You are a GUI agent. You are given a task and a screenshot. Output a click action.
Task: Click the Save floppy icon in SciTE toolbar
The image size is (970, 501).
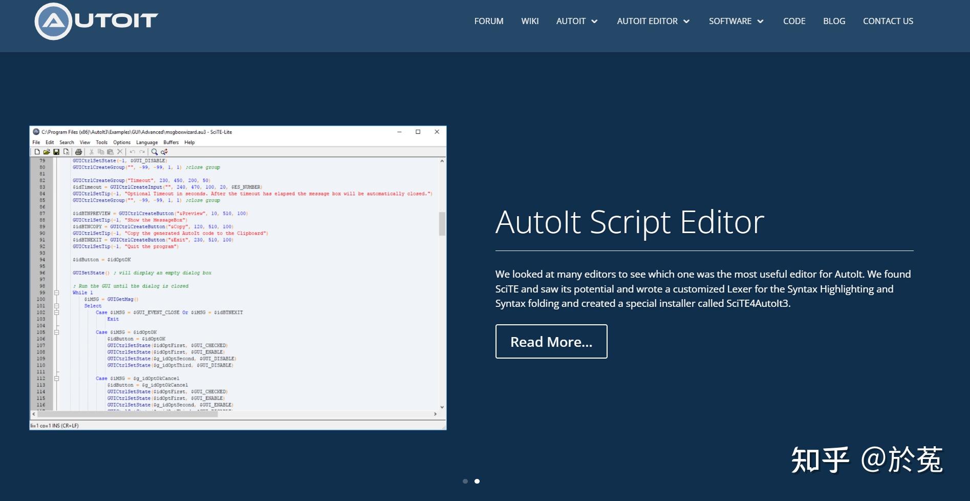[x=56, y=152]
